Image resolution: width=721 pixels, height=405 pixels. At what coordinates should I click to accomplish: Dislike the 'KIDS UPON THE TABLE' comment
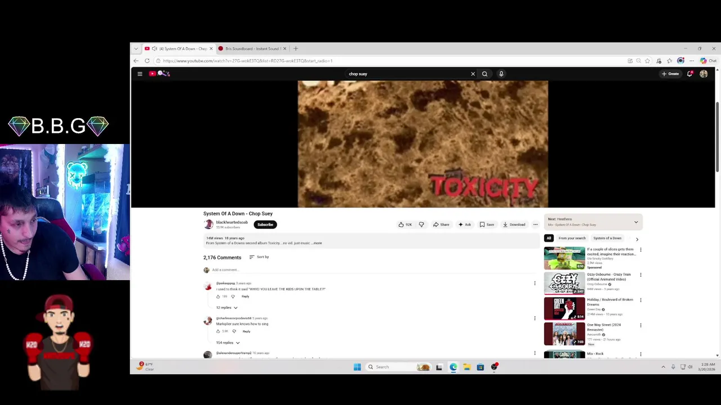pos(233,296)
